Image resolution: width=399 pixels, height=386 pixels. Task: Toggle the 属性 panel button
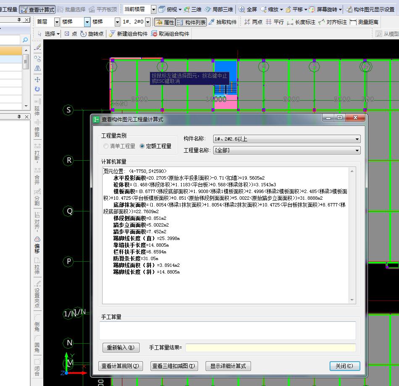(165, 22)
